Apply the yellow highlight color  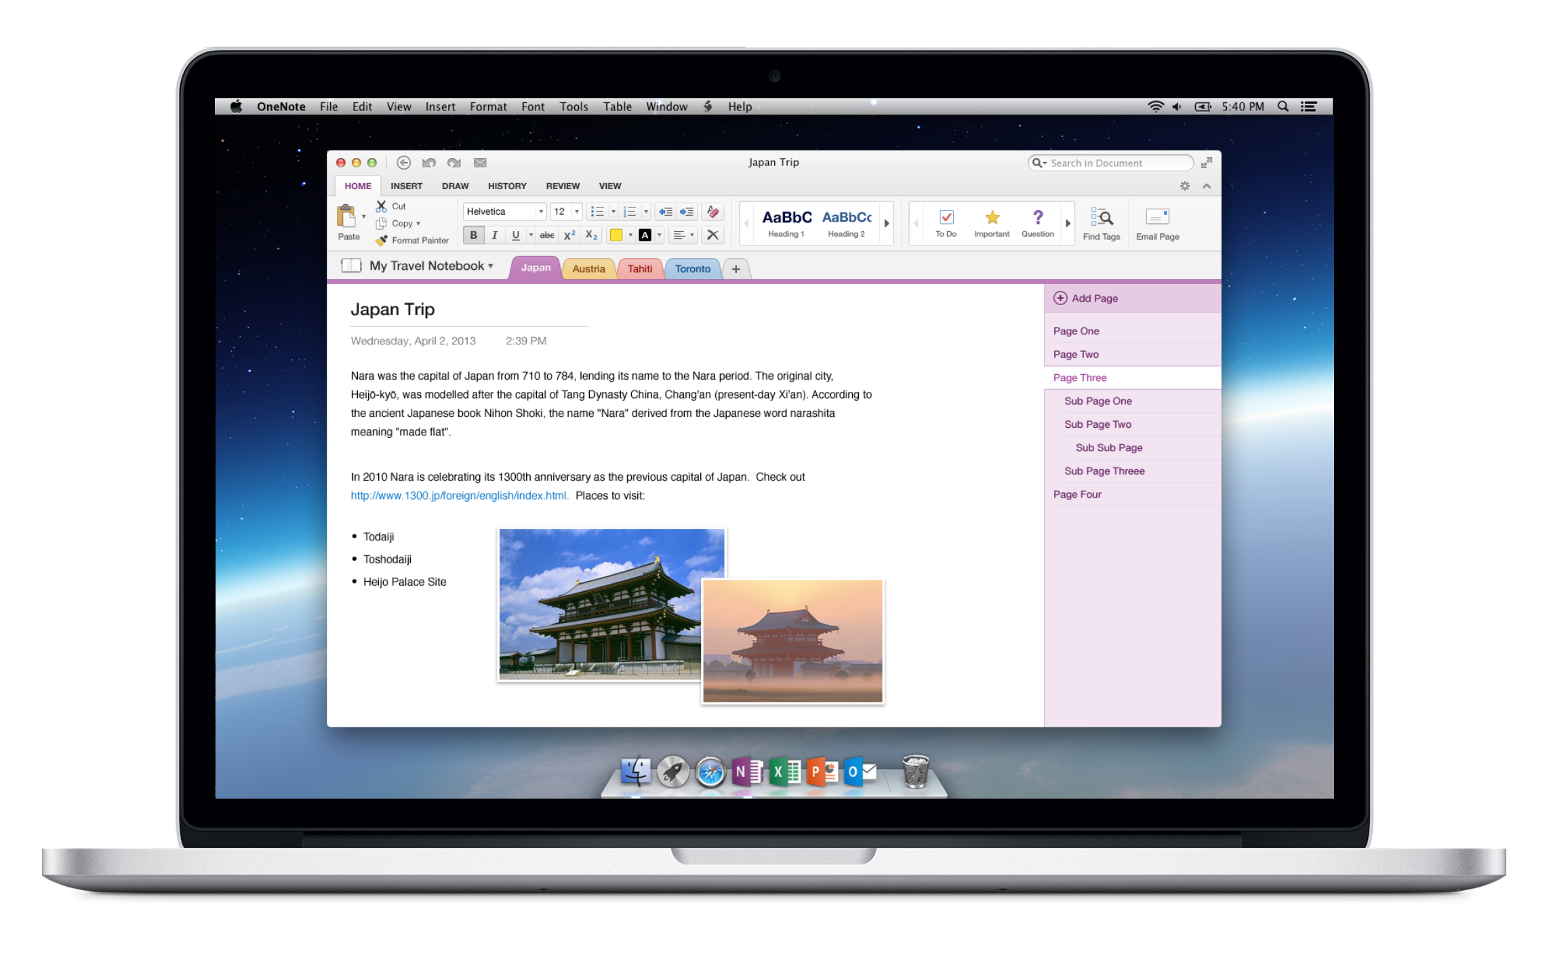click(616, 235)
